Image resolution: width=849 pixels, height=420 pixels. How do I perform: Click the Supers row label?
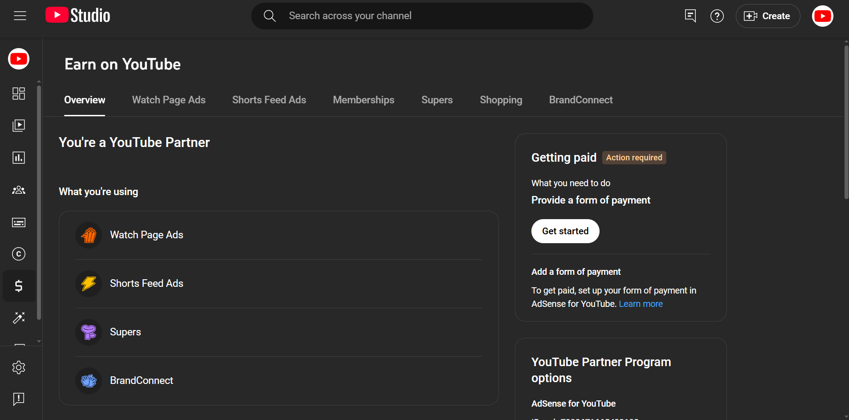[x=126, y=332]
